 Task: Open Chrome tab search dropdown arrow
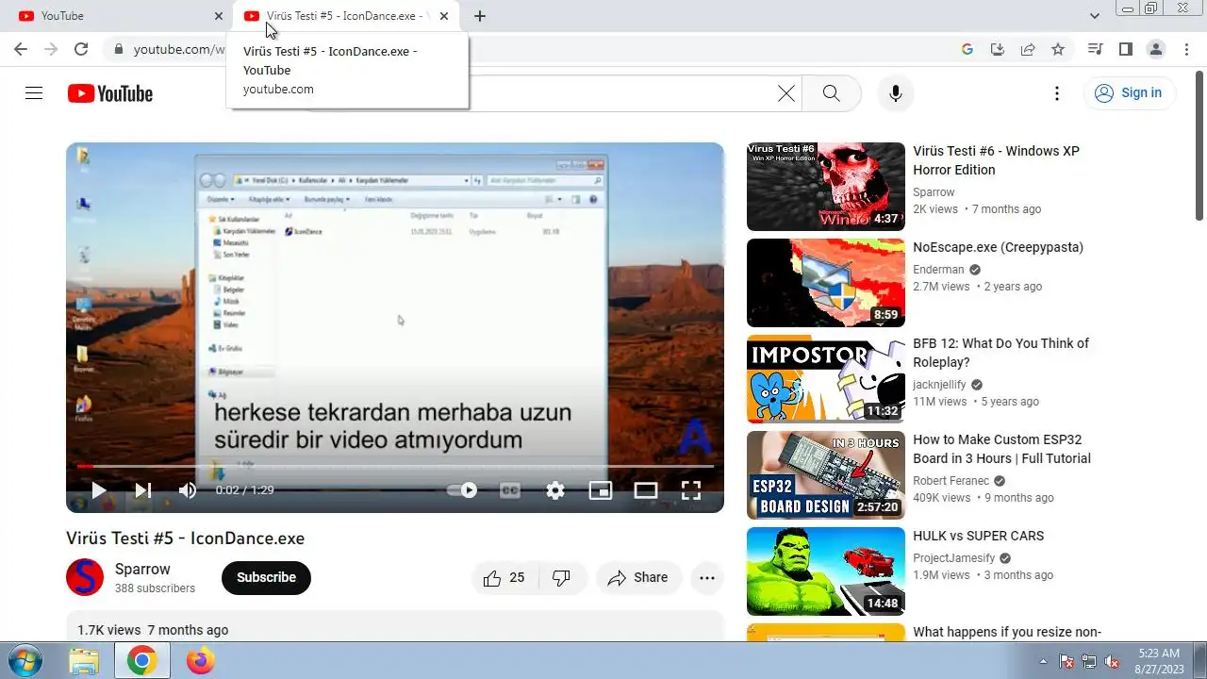pos(1095,16)
